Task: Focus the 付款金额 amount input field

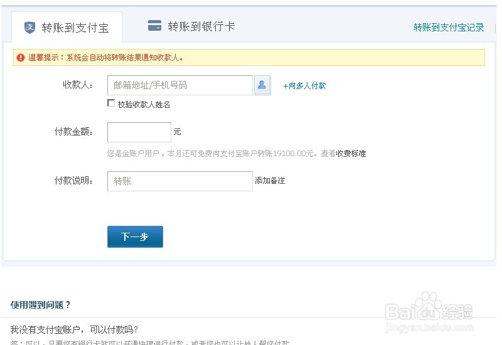Action: point(139,132)
